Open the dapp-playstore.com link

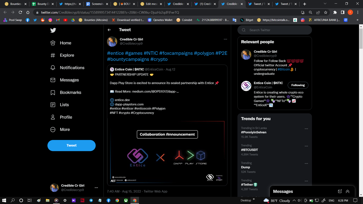pos(129,104)
